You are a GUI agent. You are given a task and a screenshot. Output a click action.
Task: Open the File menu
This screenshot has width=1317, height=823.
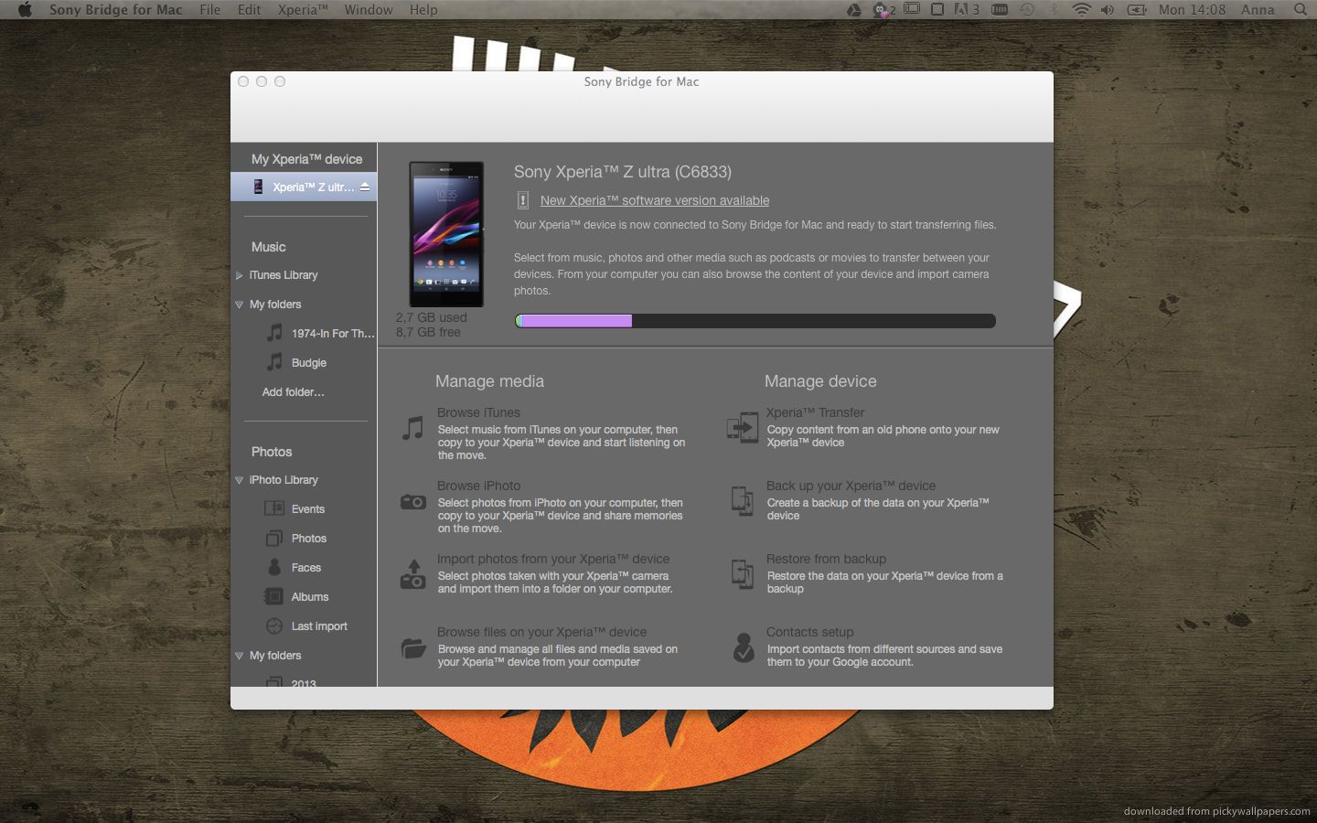point(210,10)
